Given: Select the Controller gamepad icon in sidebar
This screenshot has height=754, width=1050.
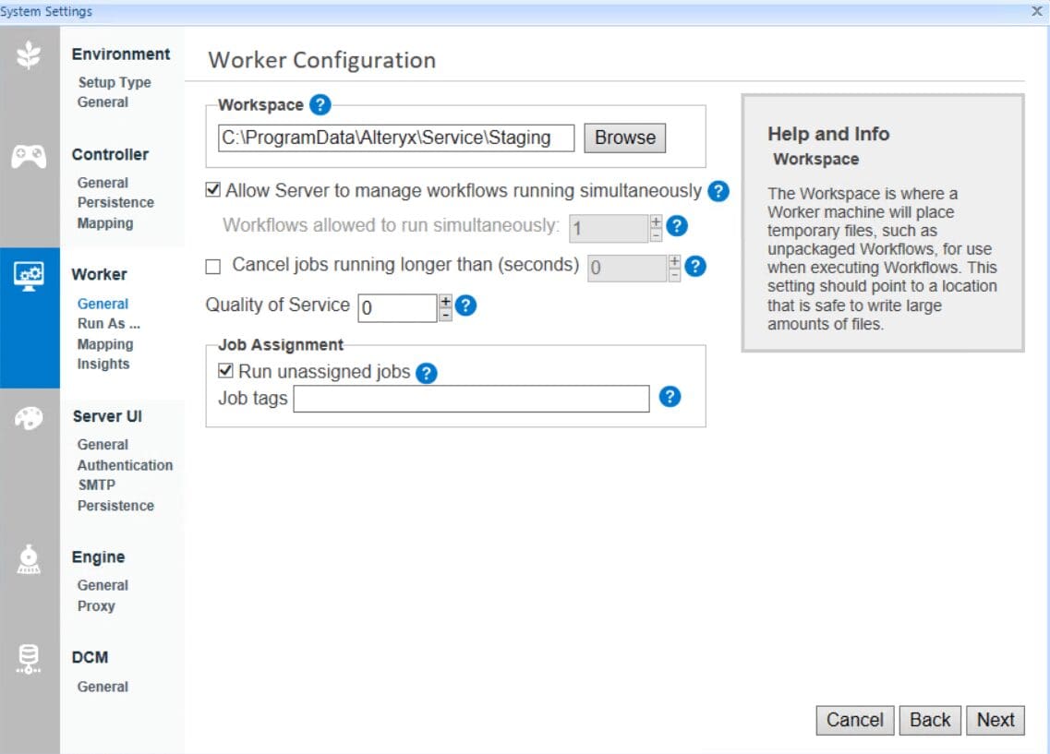Looking at the screenshot, I should 30,156.
